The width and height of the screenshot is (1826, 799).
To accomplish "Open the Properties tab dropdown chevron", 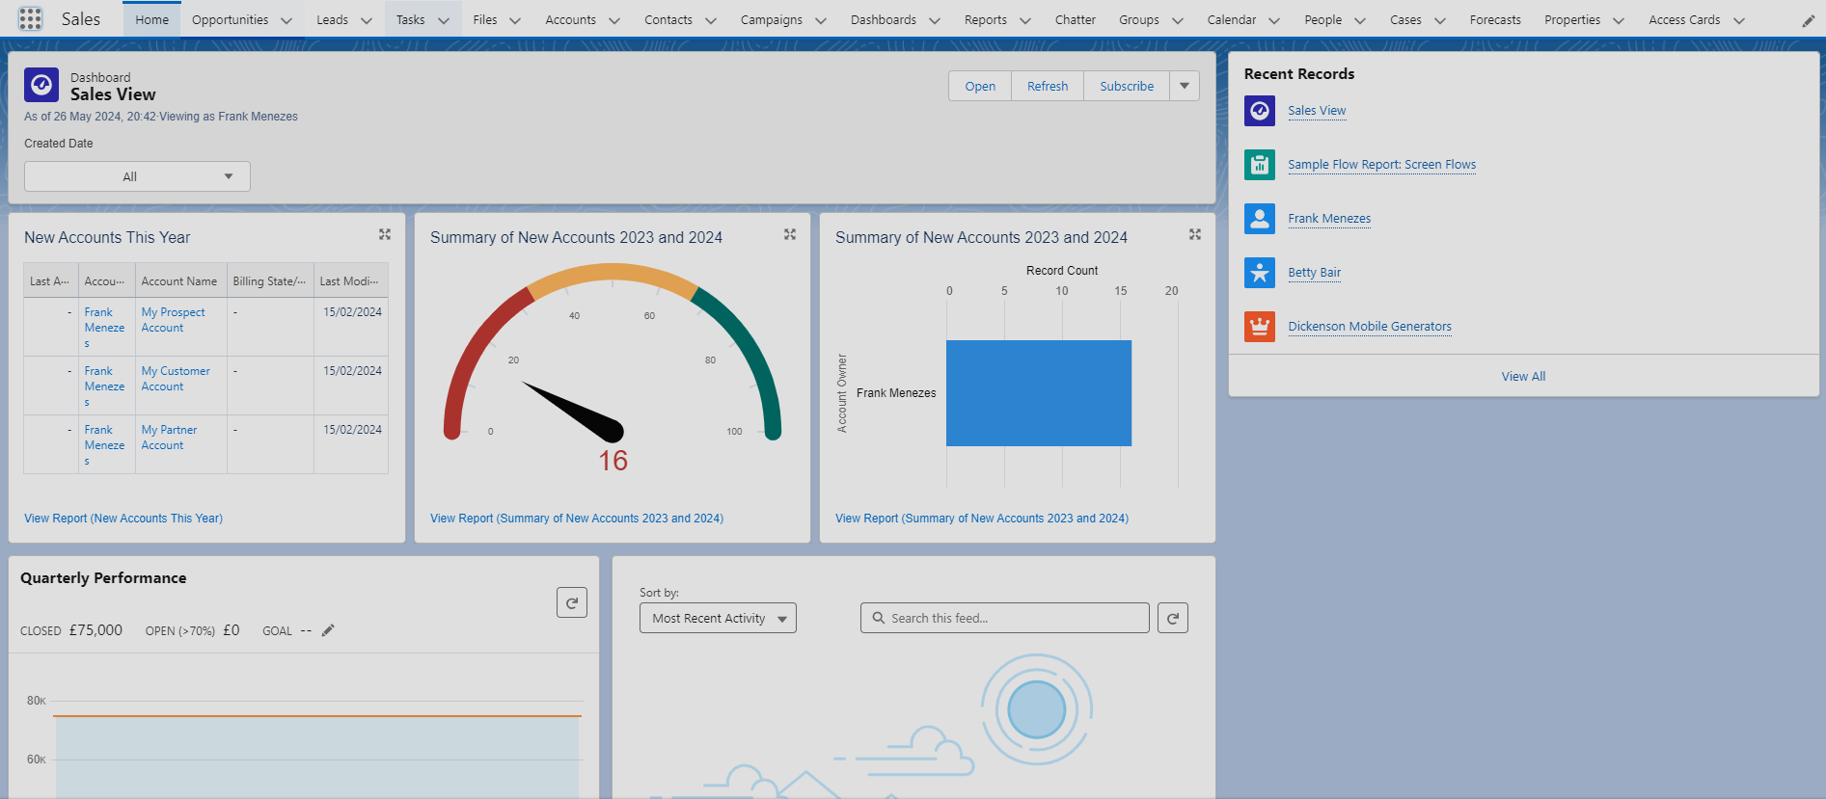I will [x=1619, y=20].
